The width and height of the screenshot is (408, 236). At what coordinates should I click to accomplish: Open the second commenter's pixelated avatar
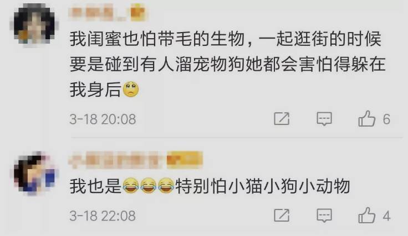click(x=34, y=173)
